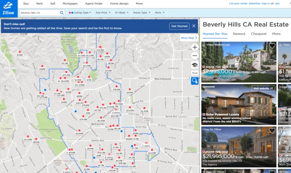The image size is (291, 173).
Task: Open the 1800 Angelo Dr listing photo
Action: pyautogui.click(x=239, y=62)
